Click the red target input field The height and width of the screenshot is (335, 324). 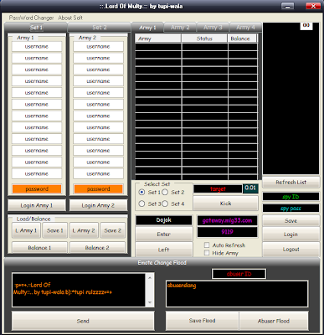[x=218, y=189]
